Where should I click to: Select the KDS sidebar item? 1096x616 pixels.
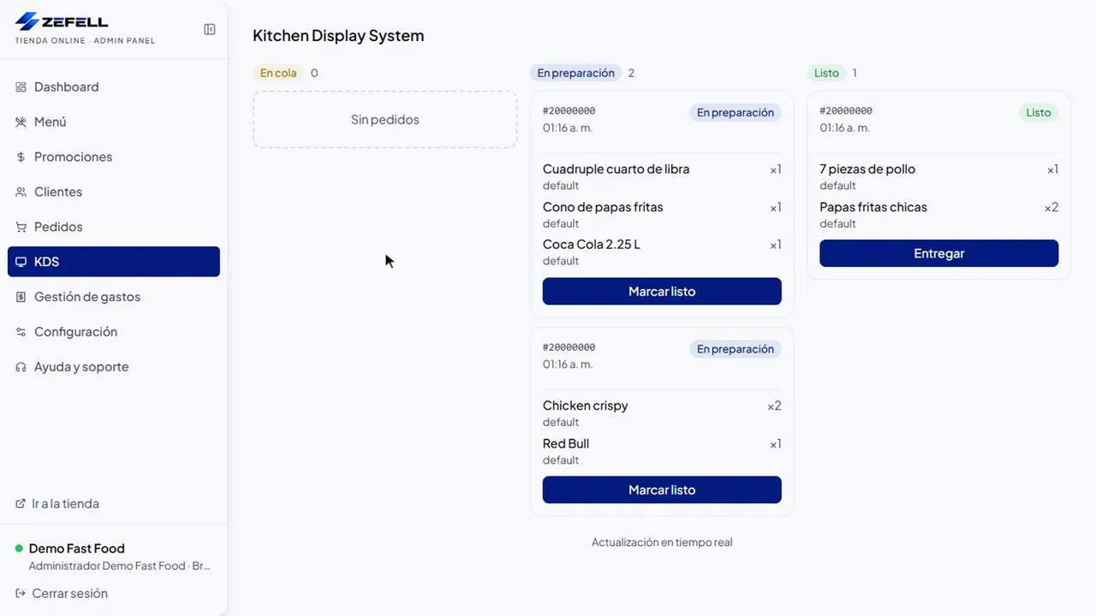coord(114,262)
